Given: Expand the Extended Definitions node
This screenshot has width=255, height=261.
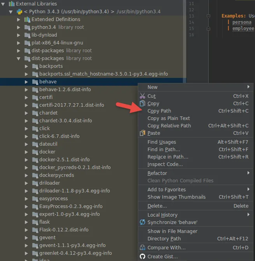Looking at the screenshot, I should click(18, 19).
